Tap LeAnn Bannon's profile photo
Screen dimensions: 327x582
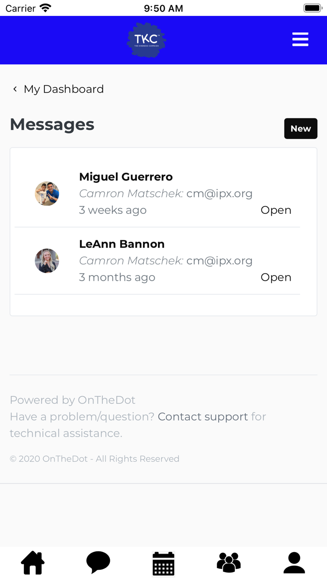(x=47, y=261)
